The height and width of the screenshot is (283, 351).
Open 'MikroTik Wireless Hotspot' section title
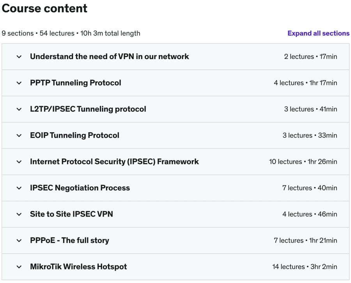[78, 267]
